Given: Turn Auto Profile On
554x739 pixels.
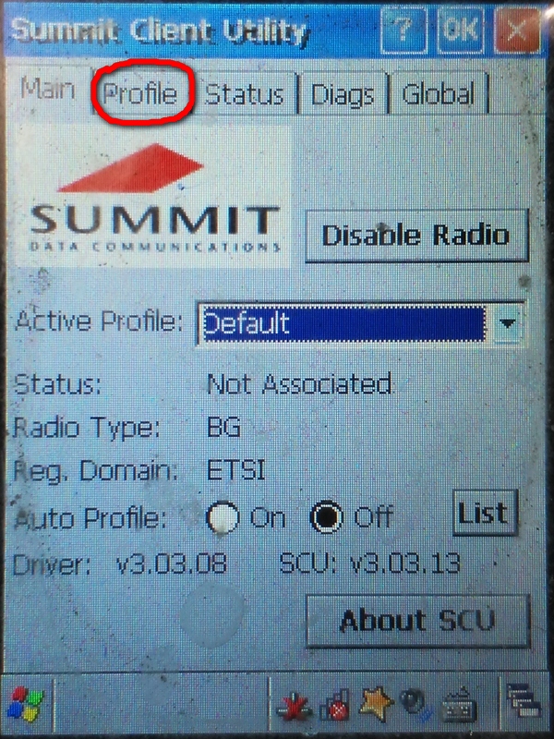Looking at the screenshot, I should pos(223,515).
